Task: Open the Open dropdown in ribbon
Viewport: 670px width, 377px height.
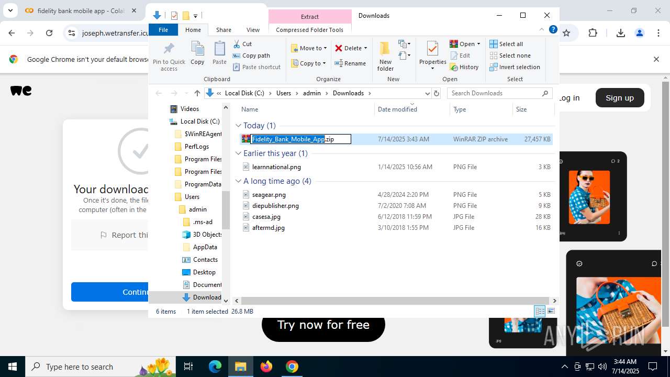Action: coord(465,44)
